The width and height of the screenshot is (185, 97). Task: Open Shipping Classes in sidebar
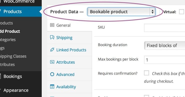[x=13, y=56]
